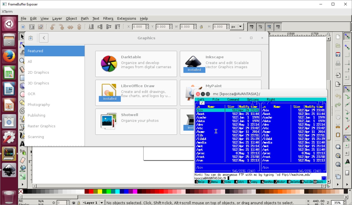This screenshot has height=205, width=352.
Task: Toggle Layer 1 visibility eye icon
Action: pos(73,203)
